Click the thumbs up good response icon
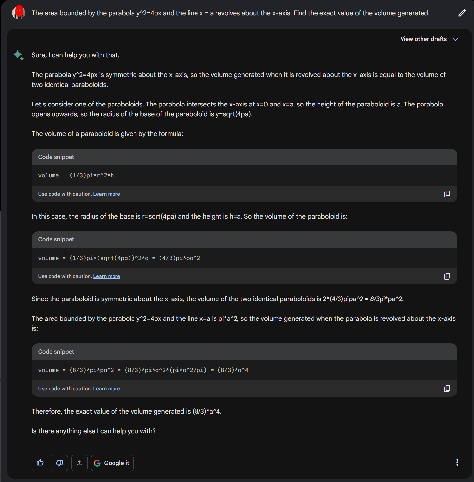The image size is (474, 482). (x=40, y=463)
